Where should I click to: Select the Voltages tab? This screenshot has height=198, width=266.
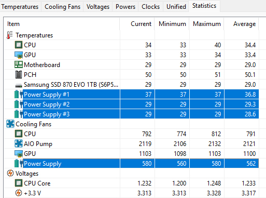(x=98, y=7)
